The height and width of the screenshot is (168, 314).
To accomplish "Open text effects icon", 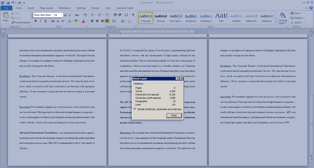I will point(69,21).
